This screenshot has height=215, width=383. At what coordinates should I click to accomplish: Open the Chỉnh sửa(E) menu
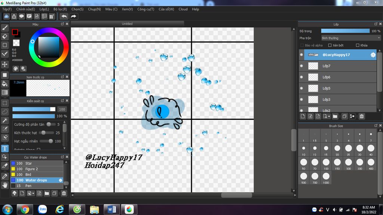click(x=26, y=9)
